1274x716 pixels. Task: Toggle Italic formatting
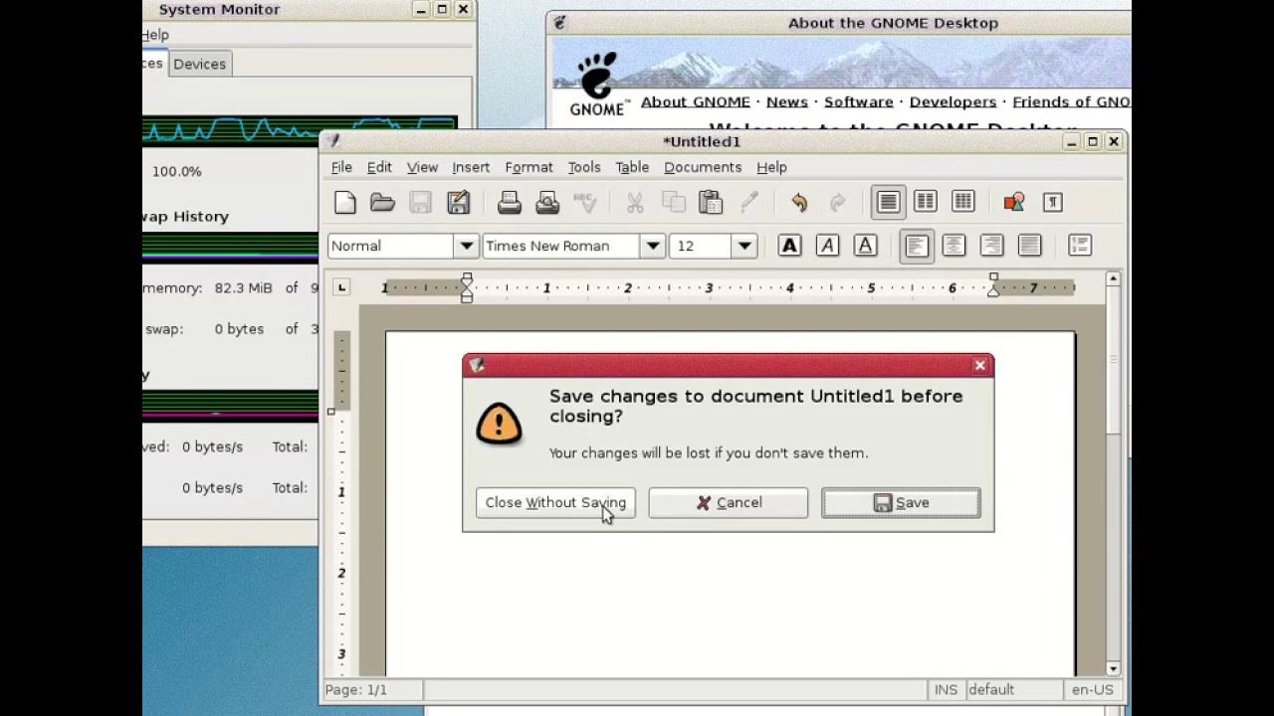point(827,245)
